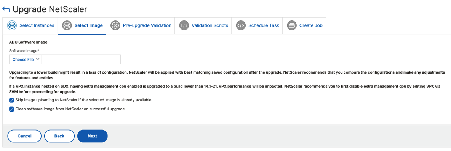Open the Create Job tab
Viewport: 451px width, 151px height.
304,25
